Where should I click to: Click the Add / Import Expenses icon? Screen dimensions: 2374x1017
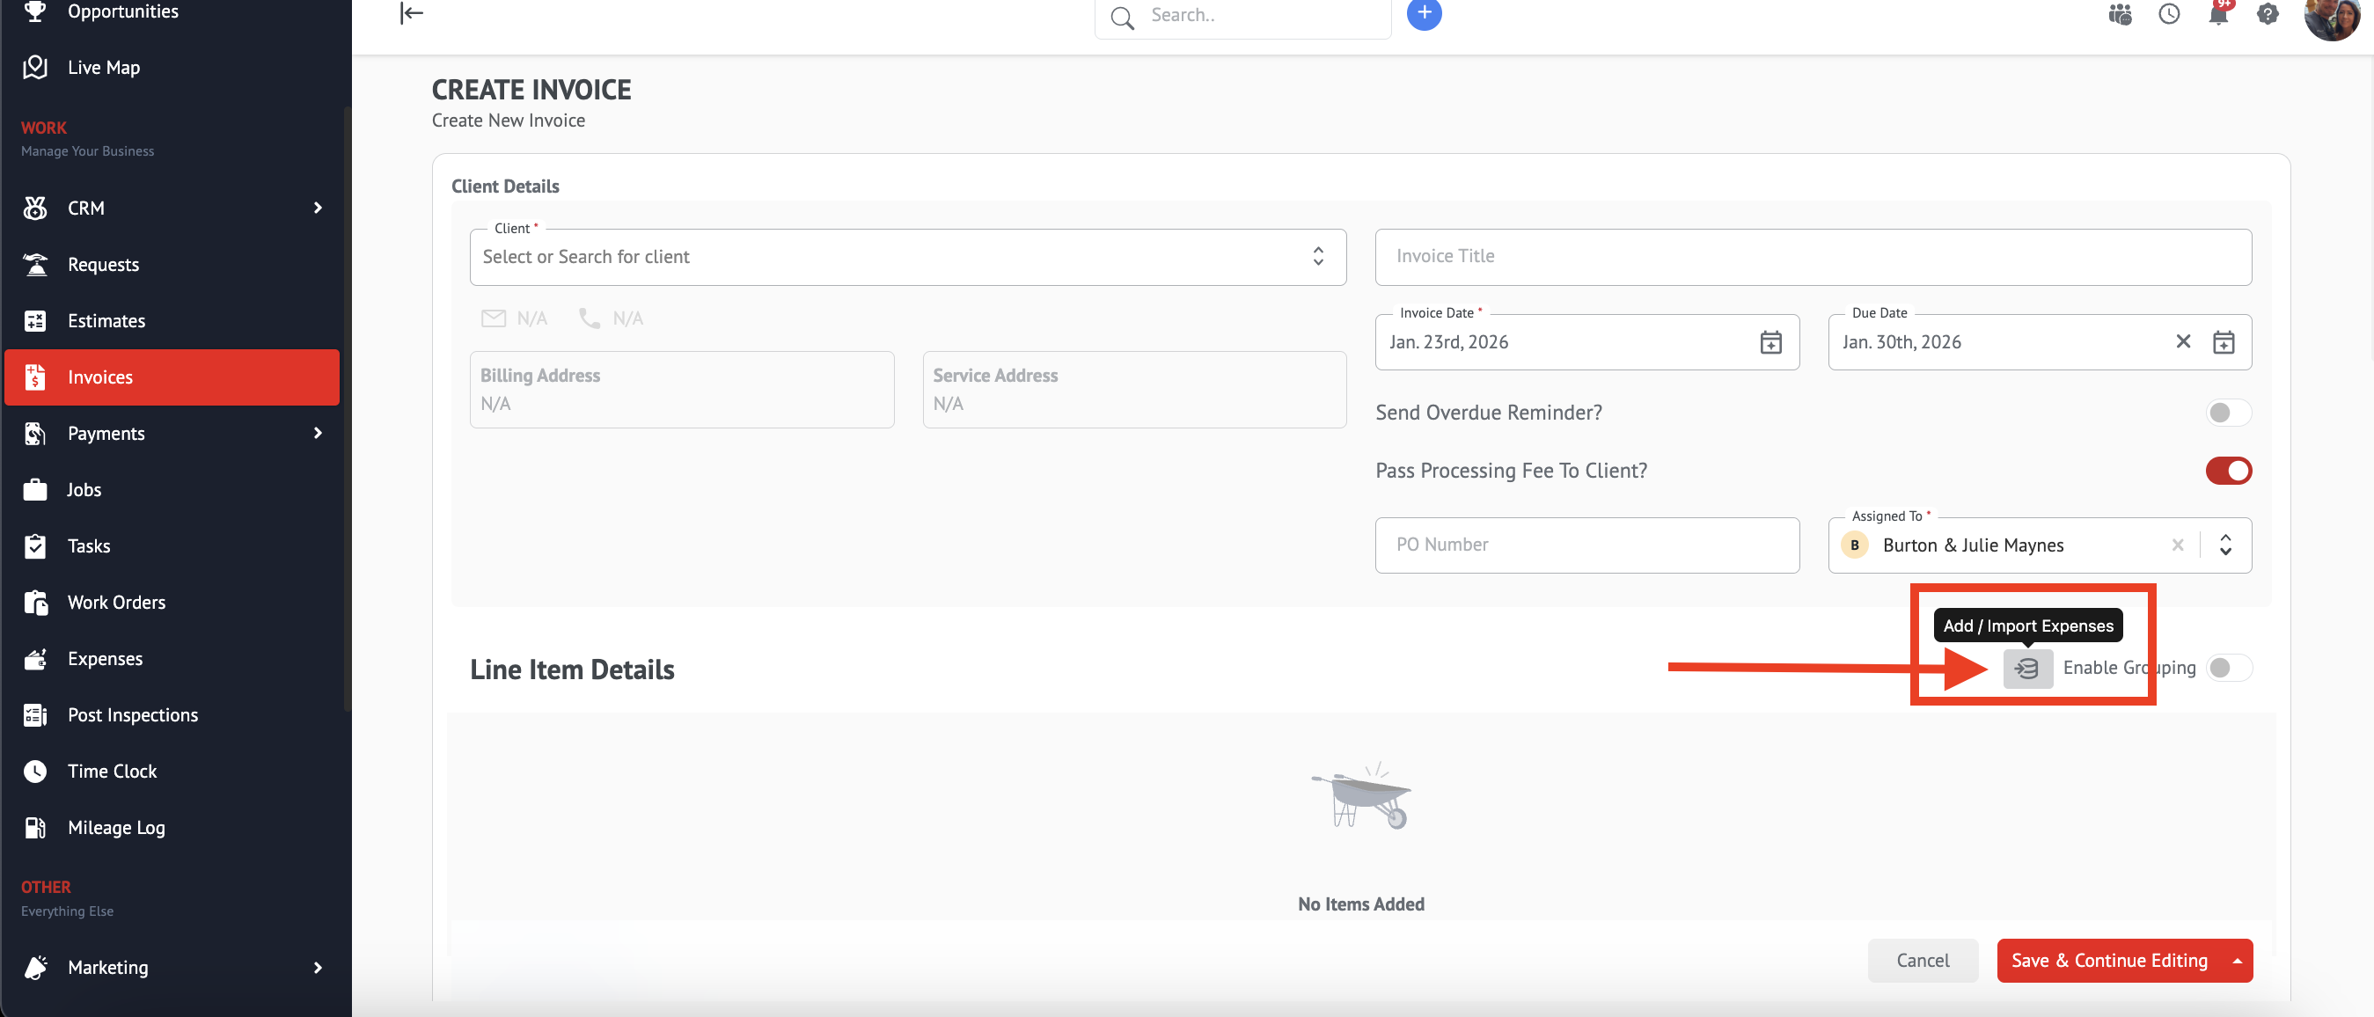(2026, 668)
